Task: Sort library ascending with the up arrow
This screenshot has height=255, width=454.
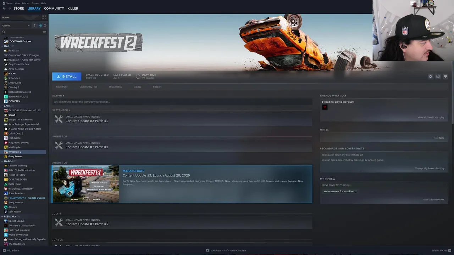Action: pyautogui.click(x=34, y=25)
